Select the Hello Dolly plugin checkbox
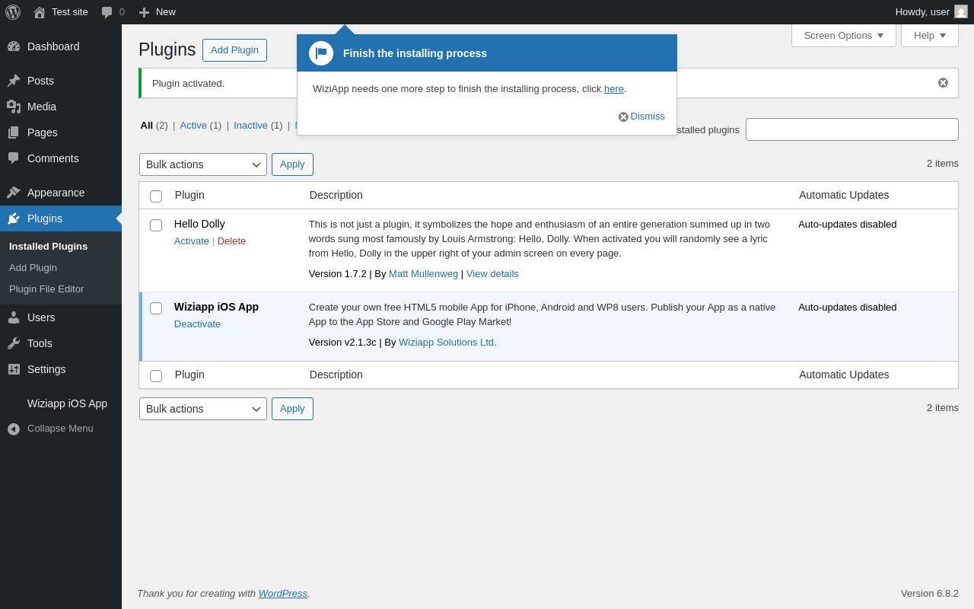 pos(156,225)
